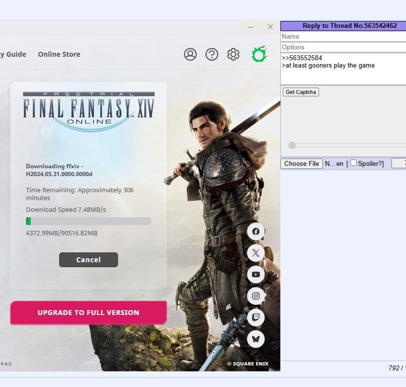Open the Bluesky butterfly social link

point(256,339)
